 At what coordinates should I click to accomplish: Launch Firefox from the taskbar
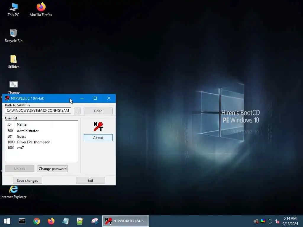[x=51, y=221]
